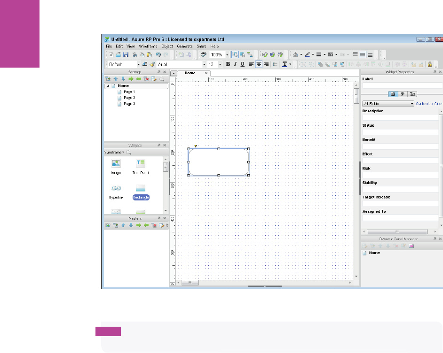Open the File menu
The image size is (443, 353).
pos(109,46)
